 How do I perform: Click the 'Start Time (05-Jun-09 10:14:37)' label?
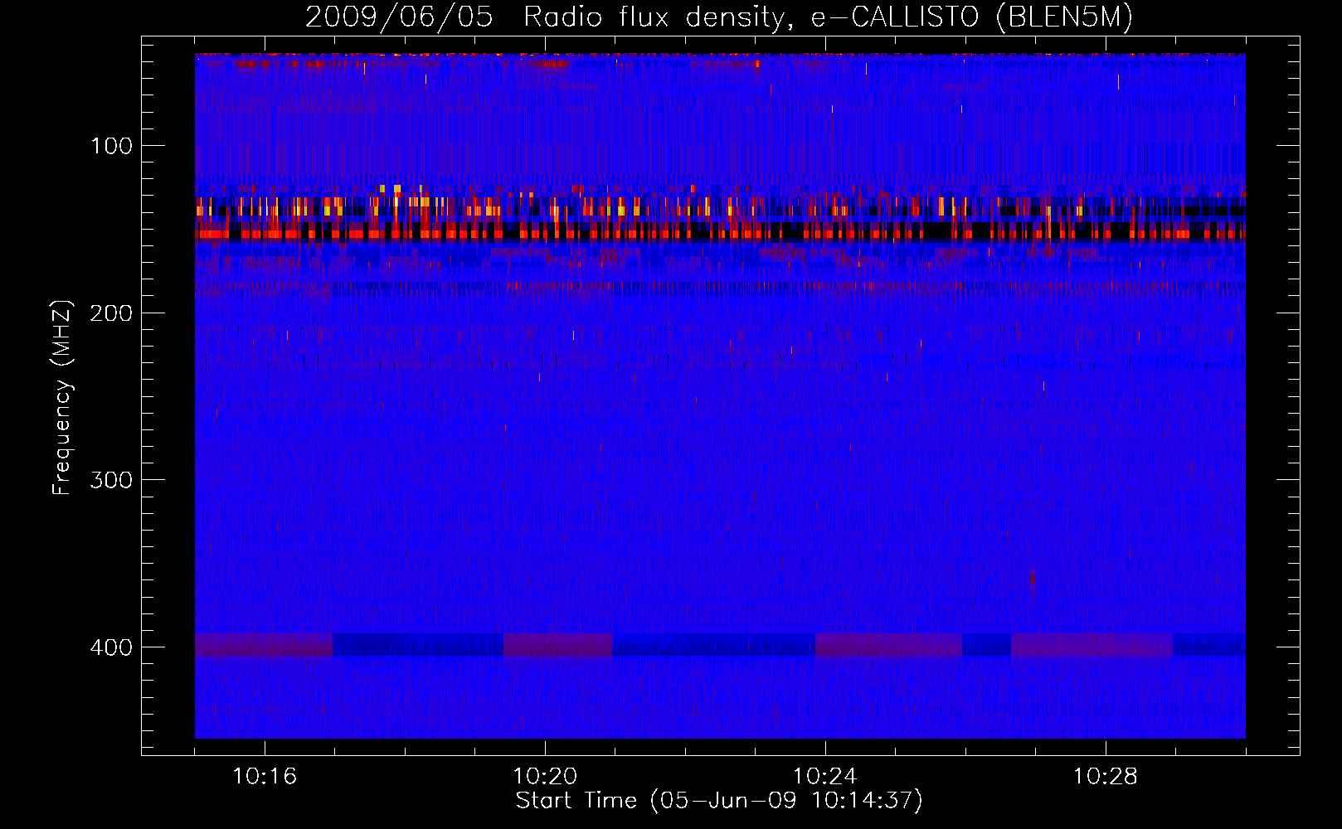point(719,801)
